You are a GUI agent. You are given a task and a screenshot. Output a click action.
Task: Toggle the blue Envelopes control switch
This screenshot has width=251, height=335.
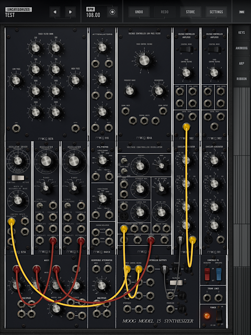[219, 274]
